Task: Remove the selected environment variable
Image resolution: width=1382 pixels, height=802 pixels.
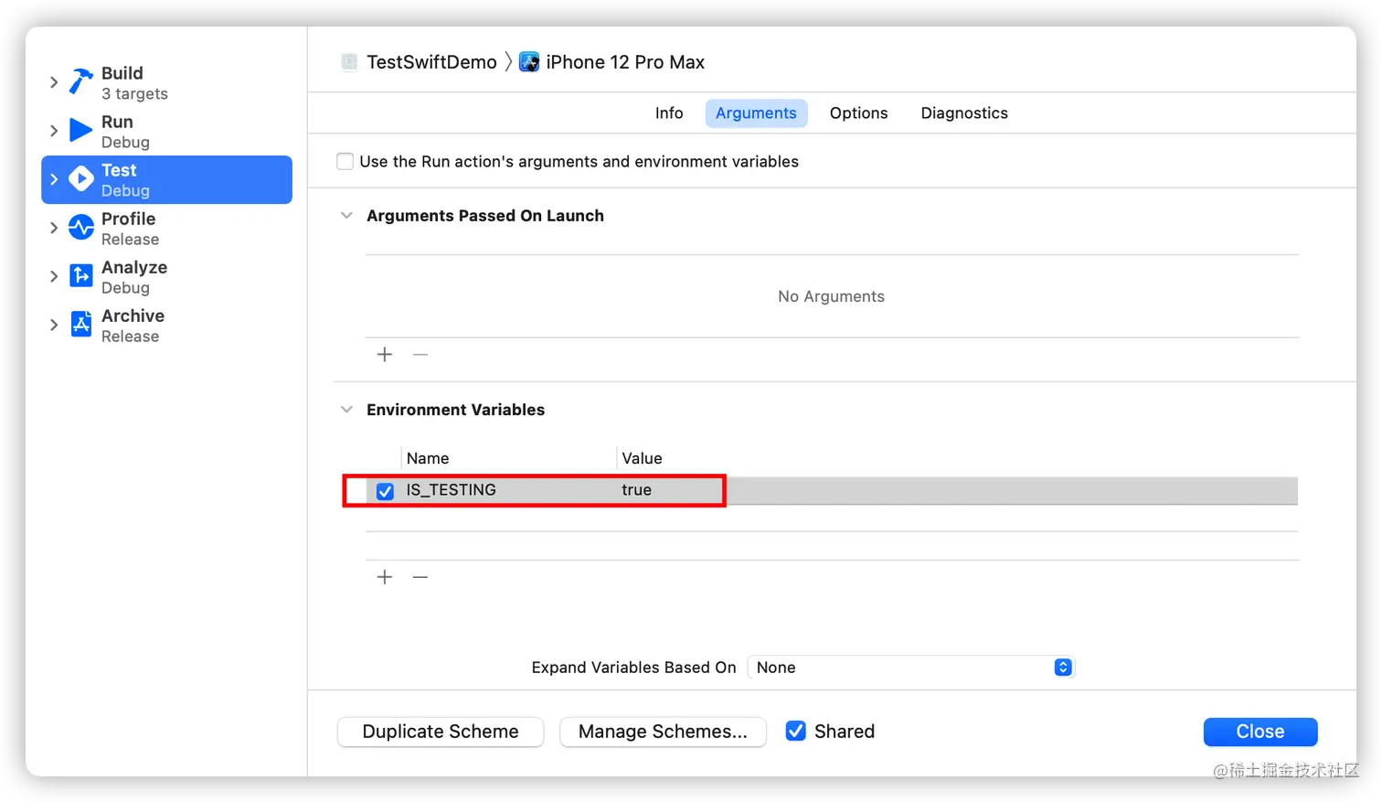Action: [420, 577]
